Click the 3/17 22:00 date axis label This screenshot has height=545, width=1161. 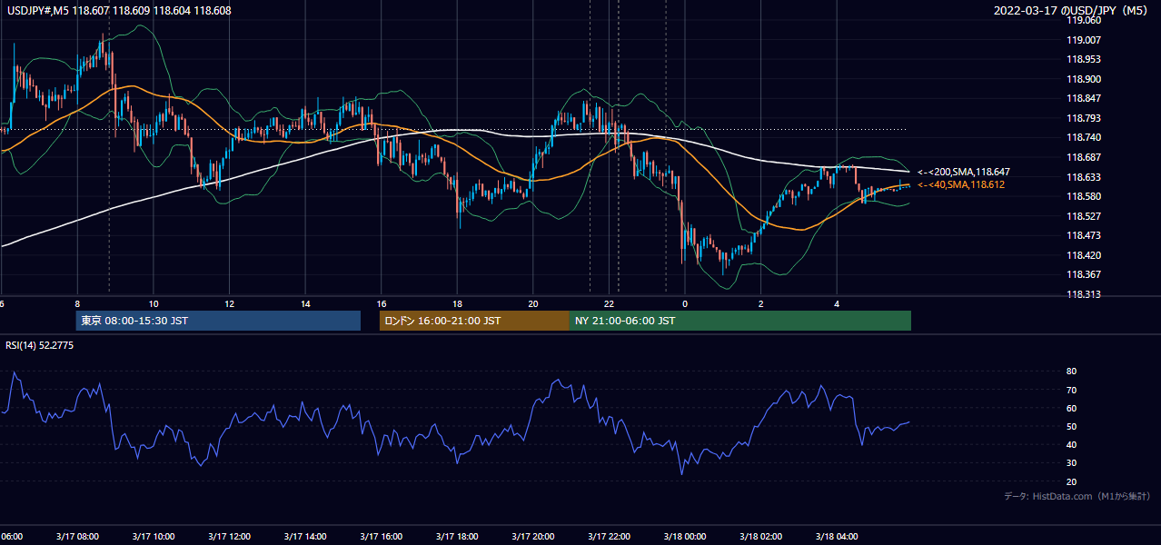(609, 536)
